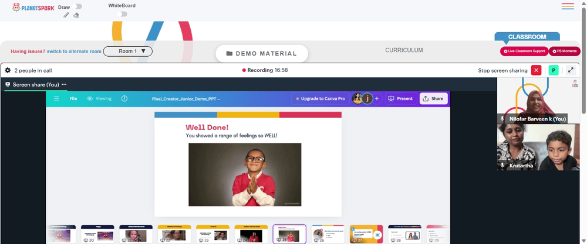Screen dimensions: 587x244
Task: Open slide 23 thumbnail
Action: coord(212,234)
